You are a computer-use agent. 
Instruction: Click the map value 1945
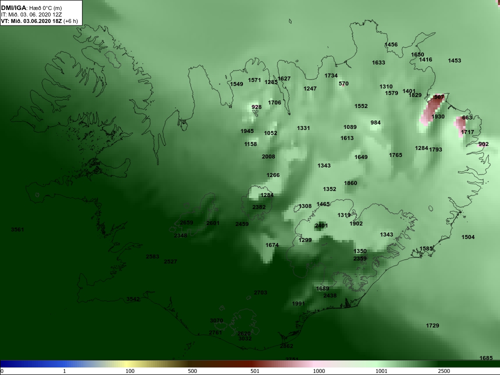(x=247, y=131)
